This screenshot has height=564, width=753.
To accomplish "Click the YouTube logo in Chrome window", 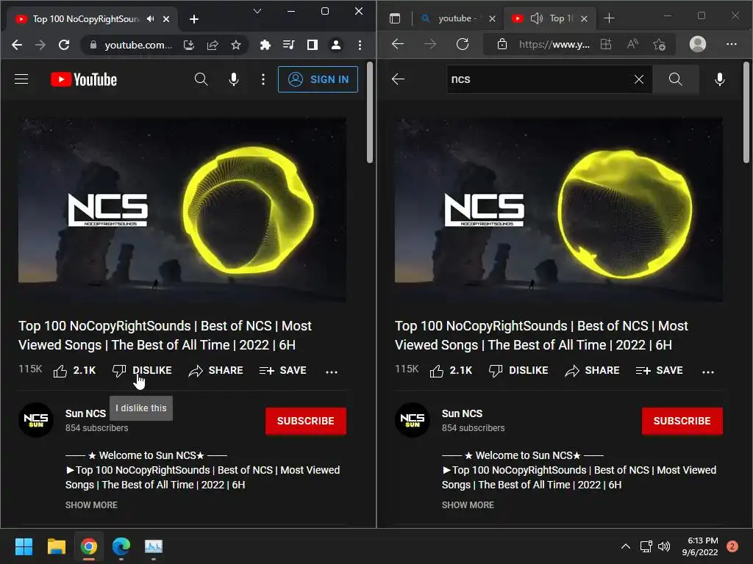I will click(84, 79).
